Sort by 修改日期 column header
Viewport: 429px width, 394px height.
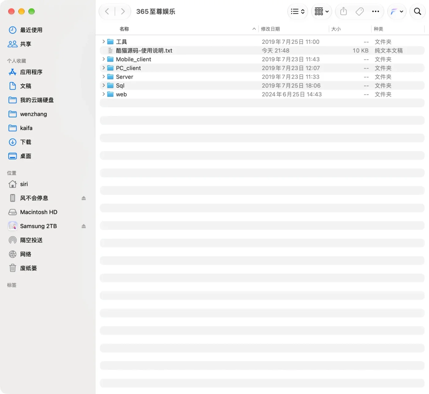coord(270,29)
